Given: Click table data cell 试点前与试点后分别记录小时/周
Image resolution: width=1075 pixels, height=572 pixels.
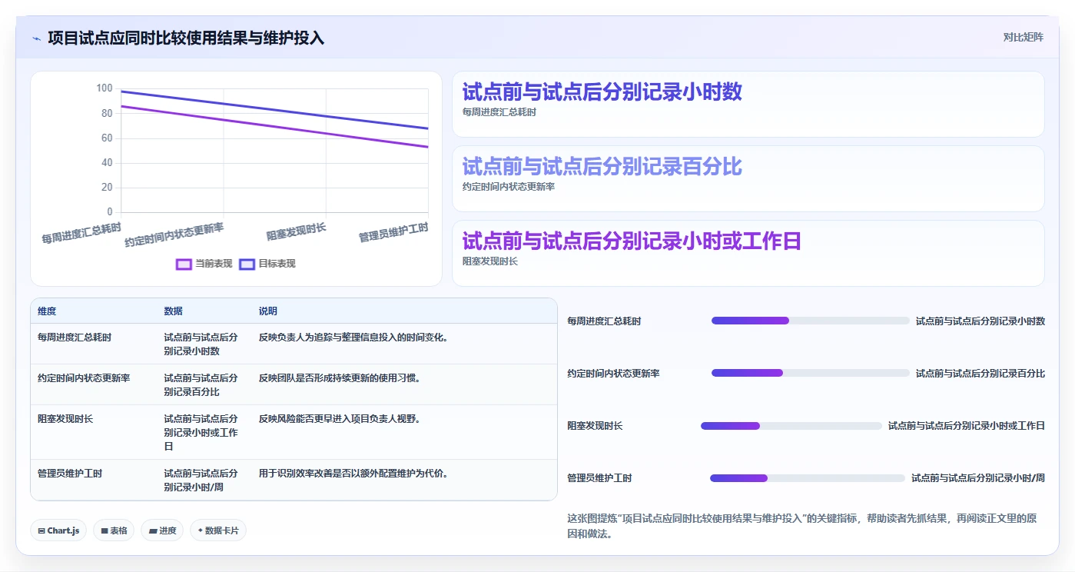Looking at the screenshot, I should 201,481.
